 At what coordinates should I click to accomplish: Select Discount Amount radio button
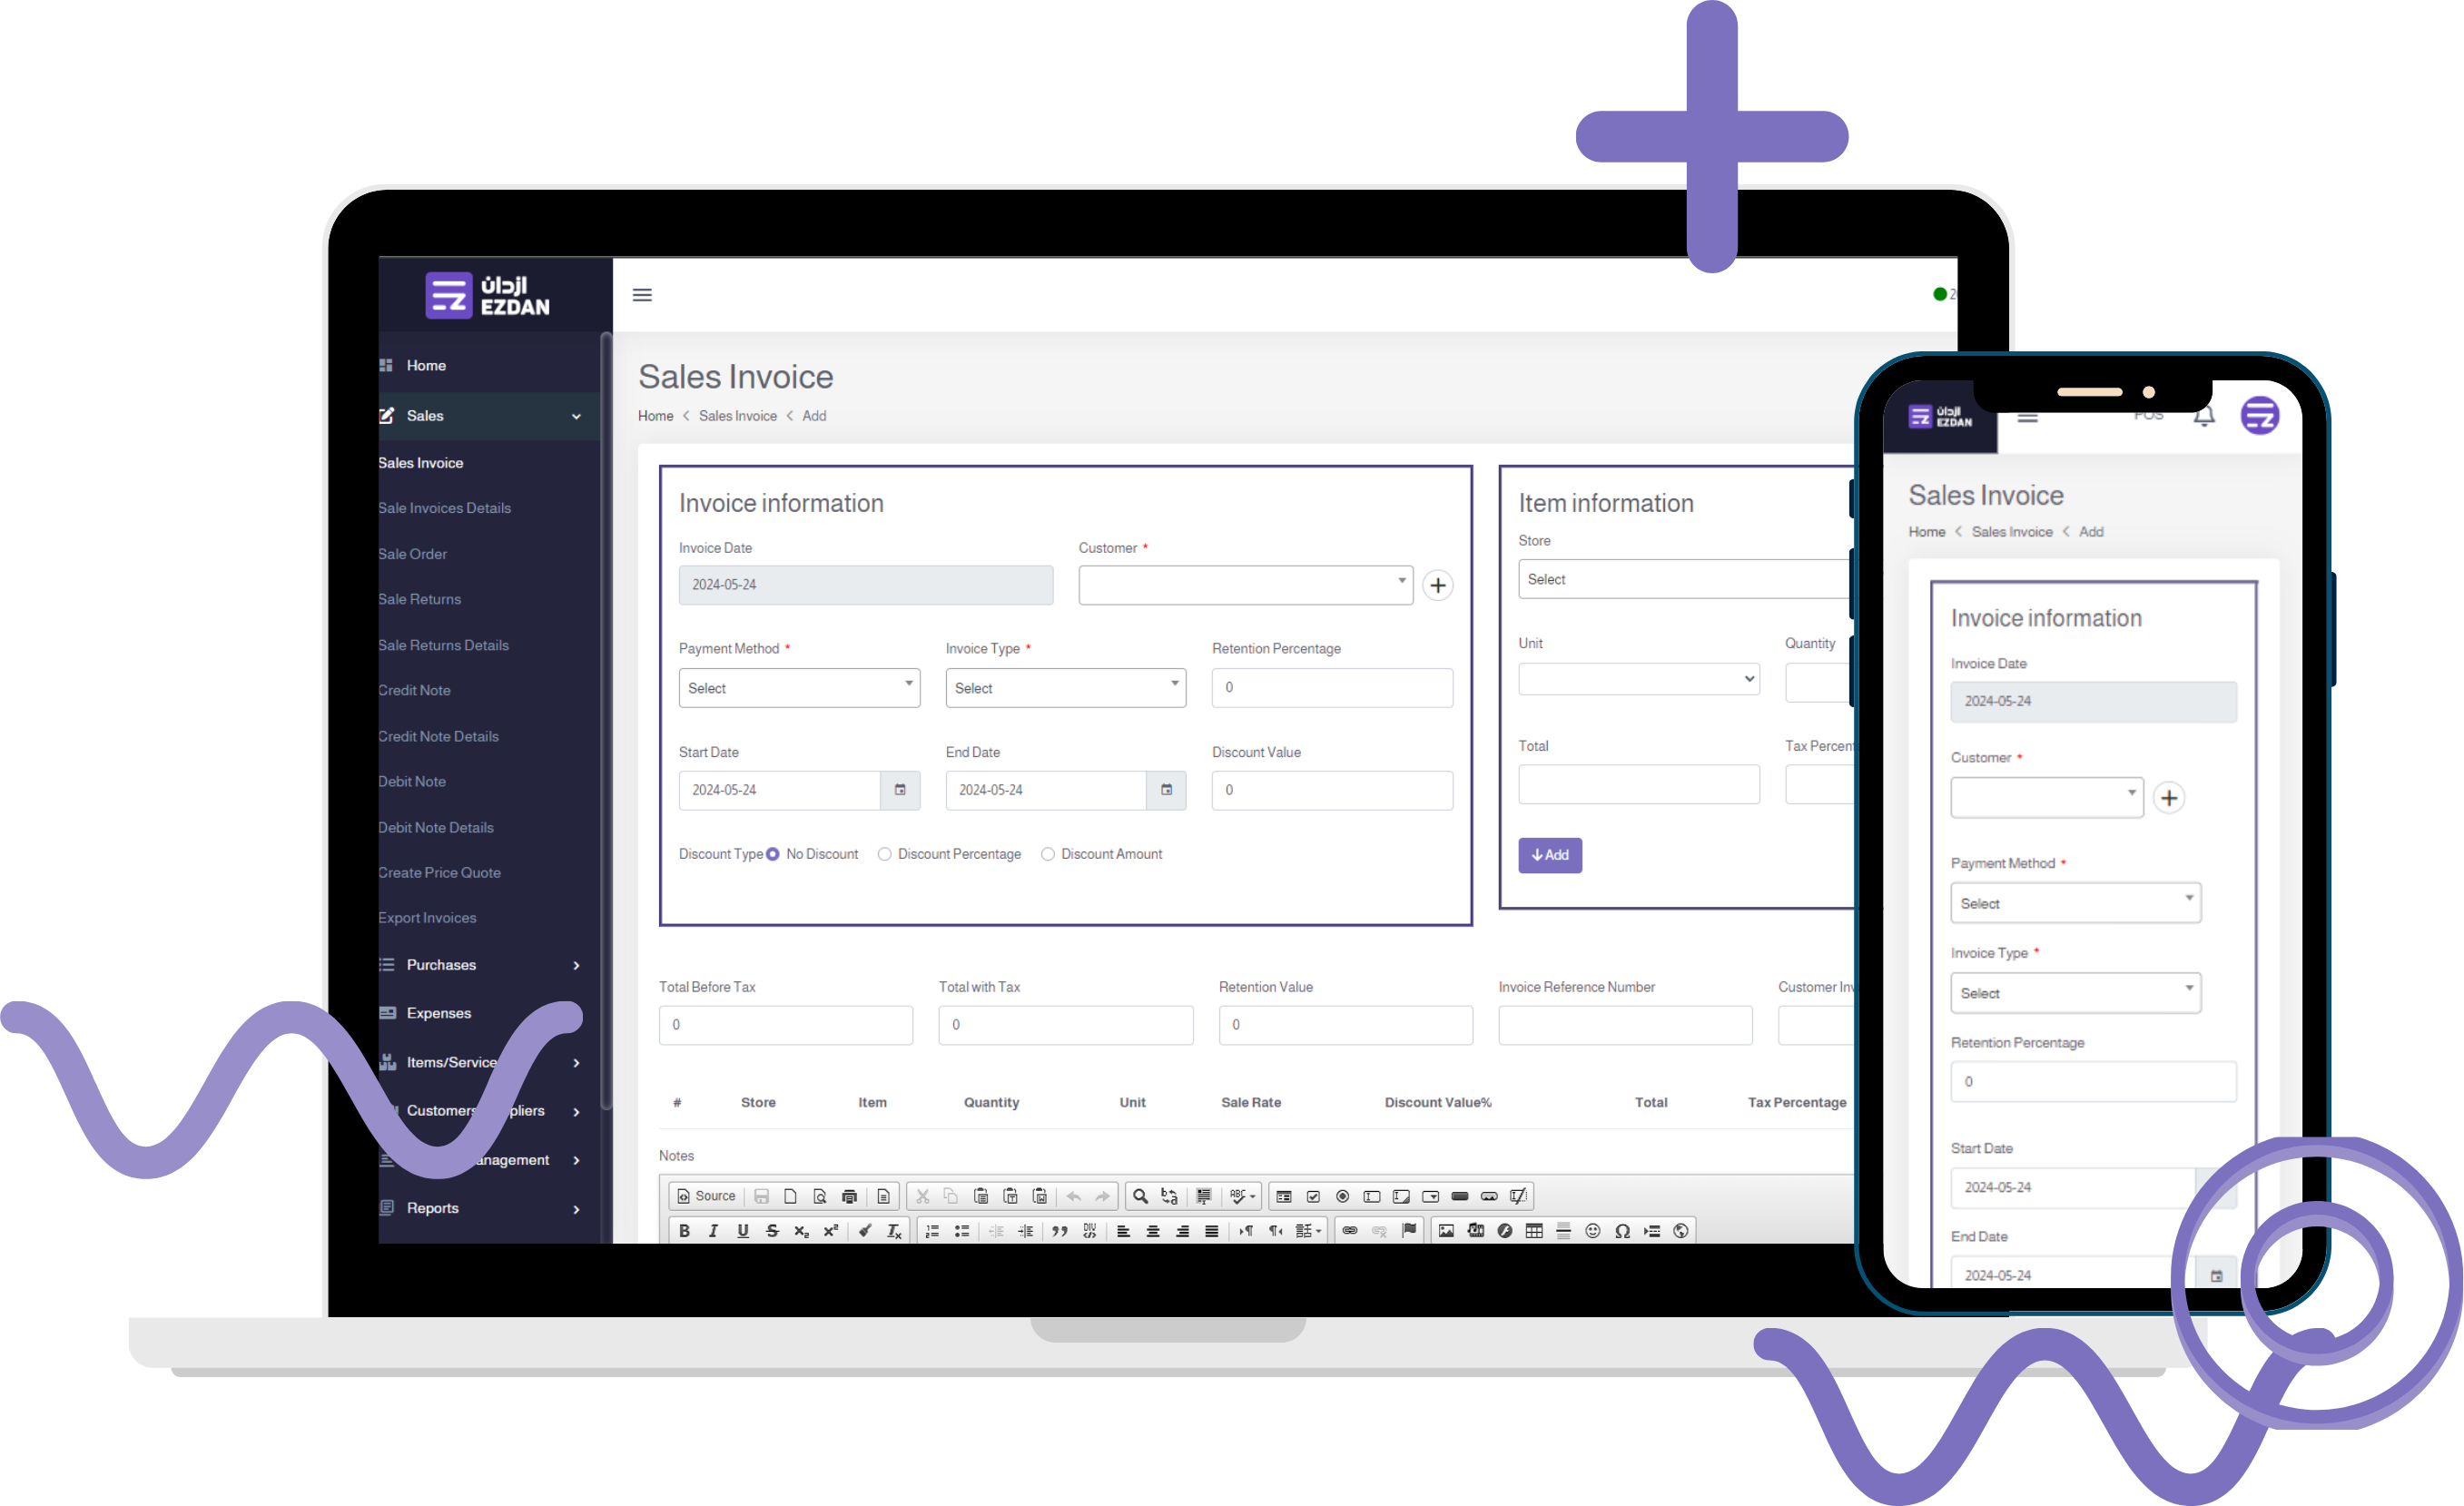click(1049, 853)
